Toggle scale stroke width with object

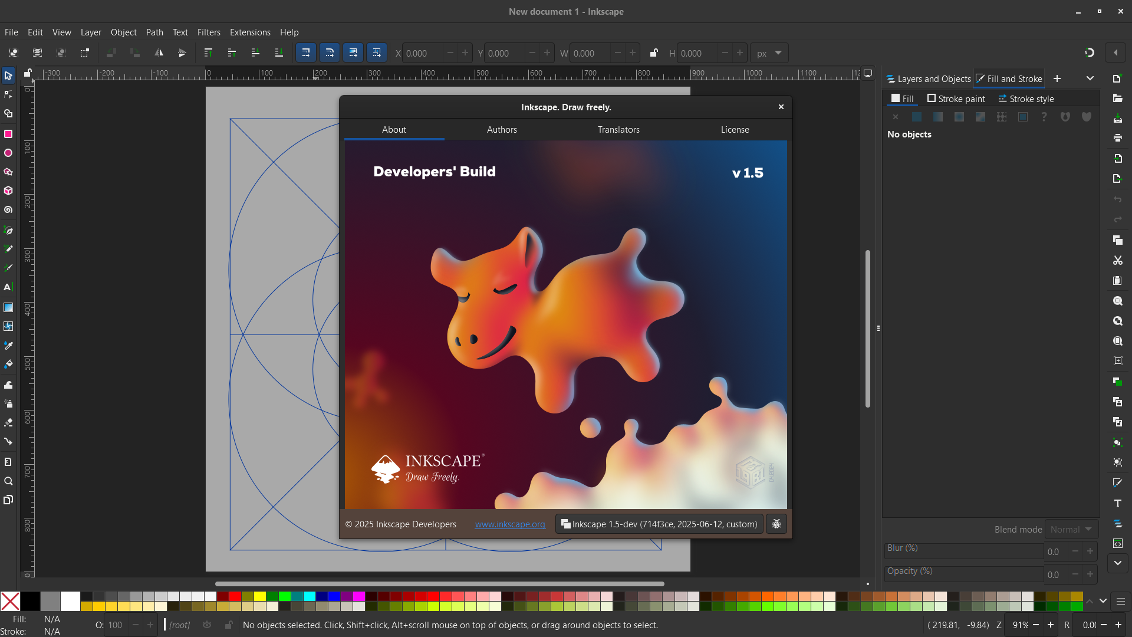[x=306, y=53]
